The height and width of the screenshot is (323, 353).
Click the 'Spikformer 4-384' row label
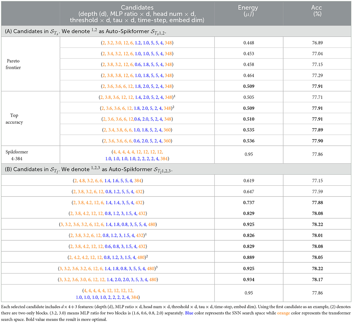click(17, 155)
